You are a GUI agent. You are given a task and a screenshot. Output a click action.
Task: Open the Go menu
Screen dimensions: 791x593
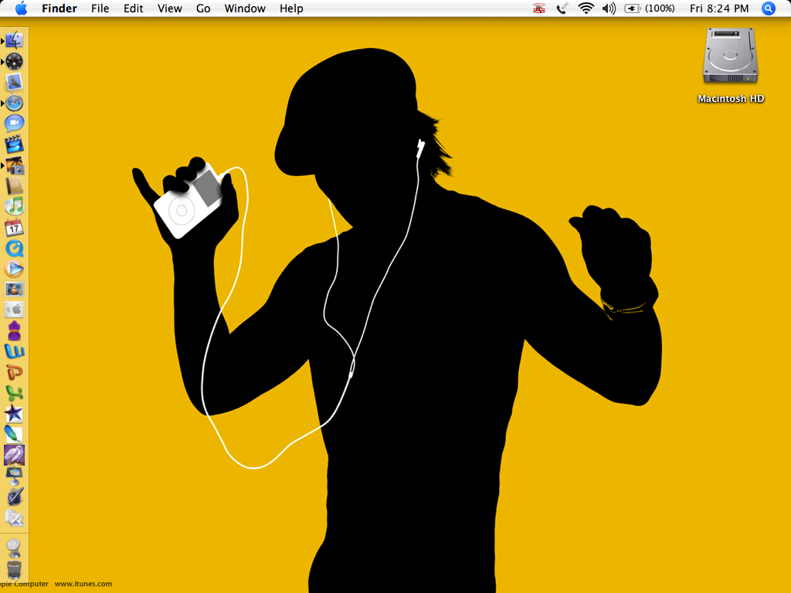(203, 8)
